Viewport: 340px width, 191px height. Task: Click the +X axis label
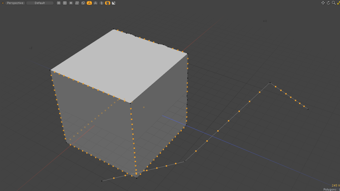(265, 21)
